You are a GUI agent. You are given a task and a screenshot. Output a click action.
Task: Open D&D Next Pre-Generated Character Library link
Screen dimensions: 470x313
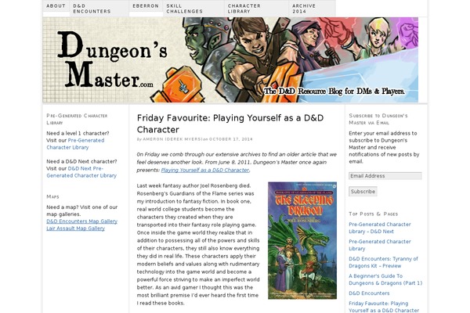81,172
